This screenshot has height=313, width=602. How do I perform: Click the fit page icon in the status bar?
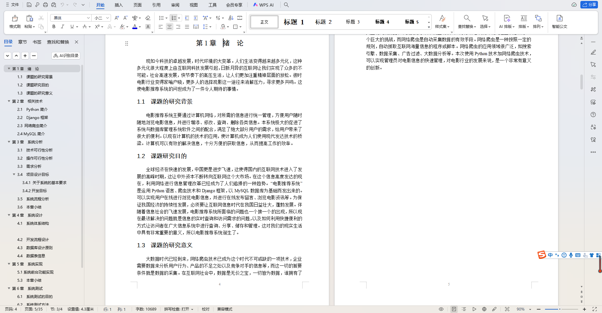[507, 309]
